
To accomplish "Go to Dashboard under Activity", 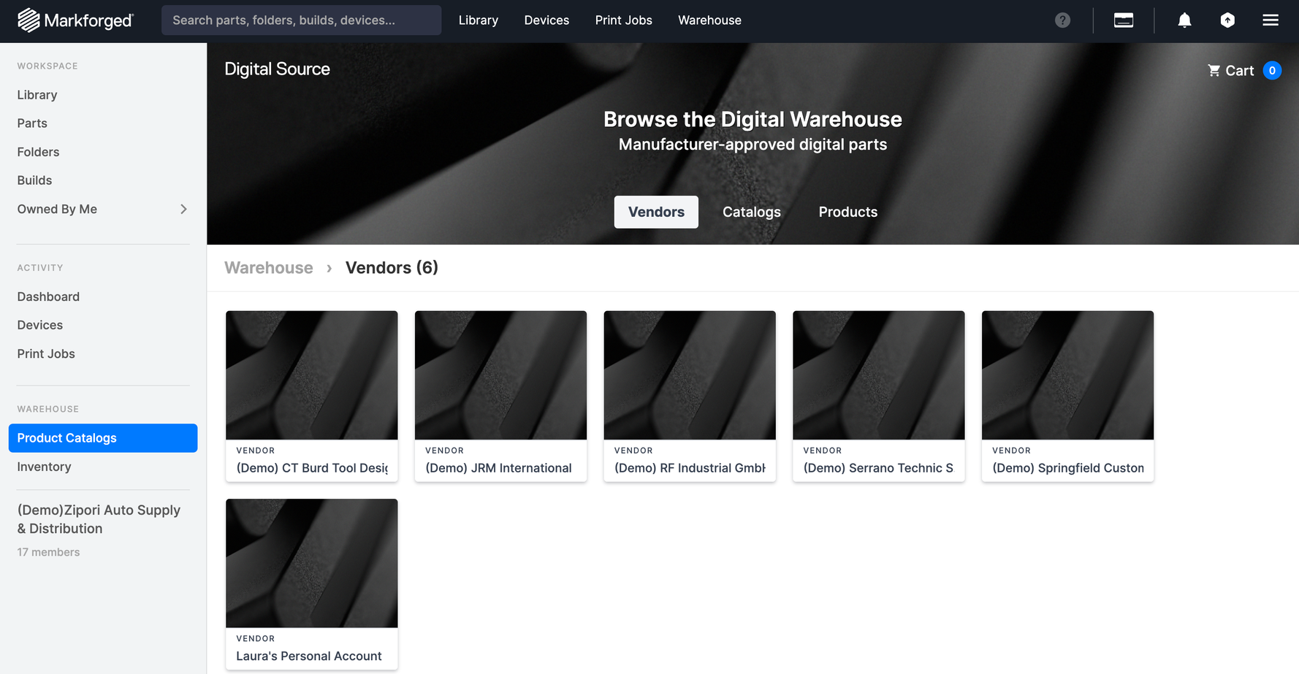I will click(x=48, y=296).
